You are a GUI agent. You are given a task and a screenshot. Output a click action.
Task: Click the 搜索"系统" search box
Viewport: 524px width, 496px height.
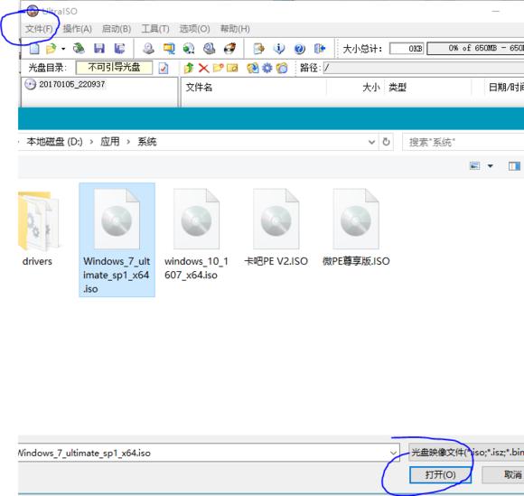(463, 142)
